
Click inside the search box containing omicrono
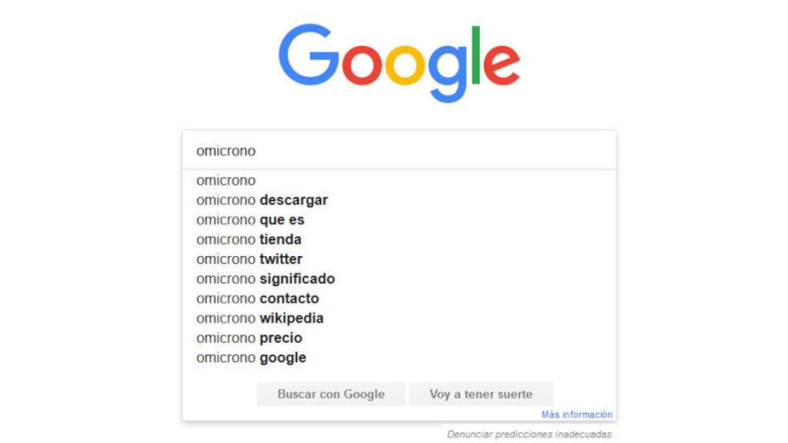[x=385, y=150]
